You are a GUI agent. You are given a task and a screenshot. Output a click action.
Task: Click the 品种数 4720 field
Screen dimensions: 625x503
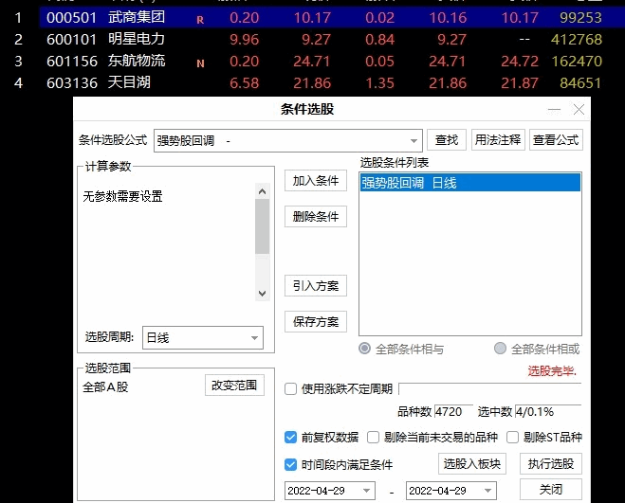[453, 411]
